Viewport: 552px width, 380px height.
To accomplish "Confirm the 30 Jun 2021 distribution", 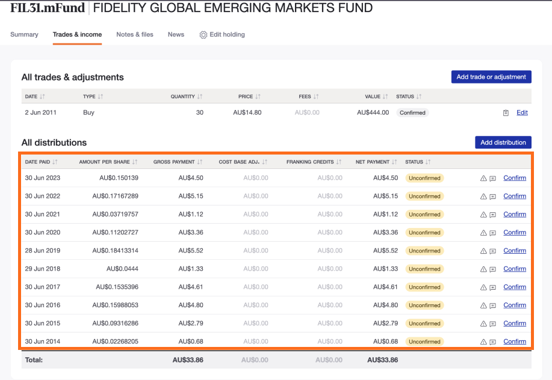I will [x=515, y=214].
